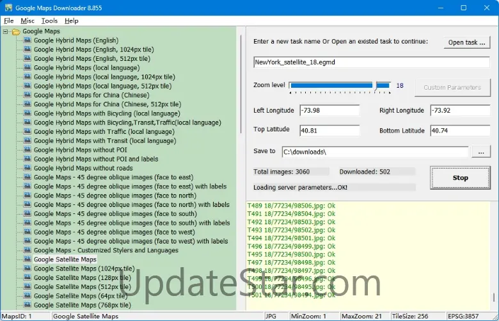Click icon for oblique images (face to north) with labels
Viewport: 499px width, 321px height.
pyautogui.click(x=28, y=204)
